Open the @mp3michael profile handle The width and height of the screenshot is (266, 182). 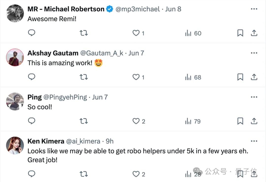pyautogui.click(x=138, y=9)
